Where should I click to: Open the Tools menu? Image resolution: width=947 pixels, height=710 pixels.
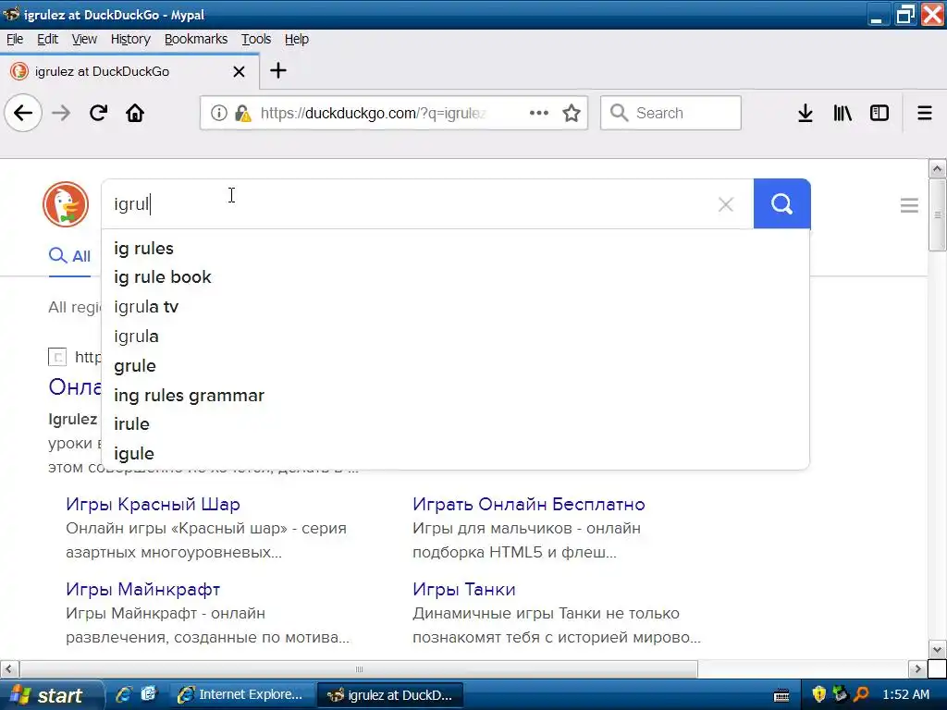pyautogui.click(x=256, y=39)
